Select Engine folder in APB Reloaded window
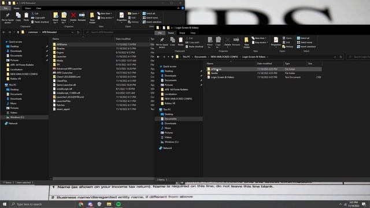This screenshot has height=208, width=370. [x=60, y=53]
